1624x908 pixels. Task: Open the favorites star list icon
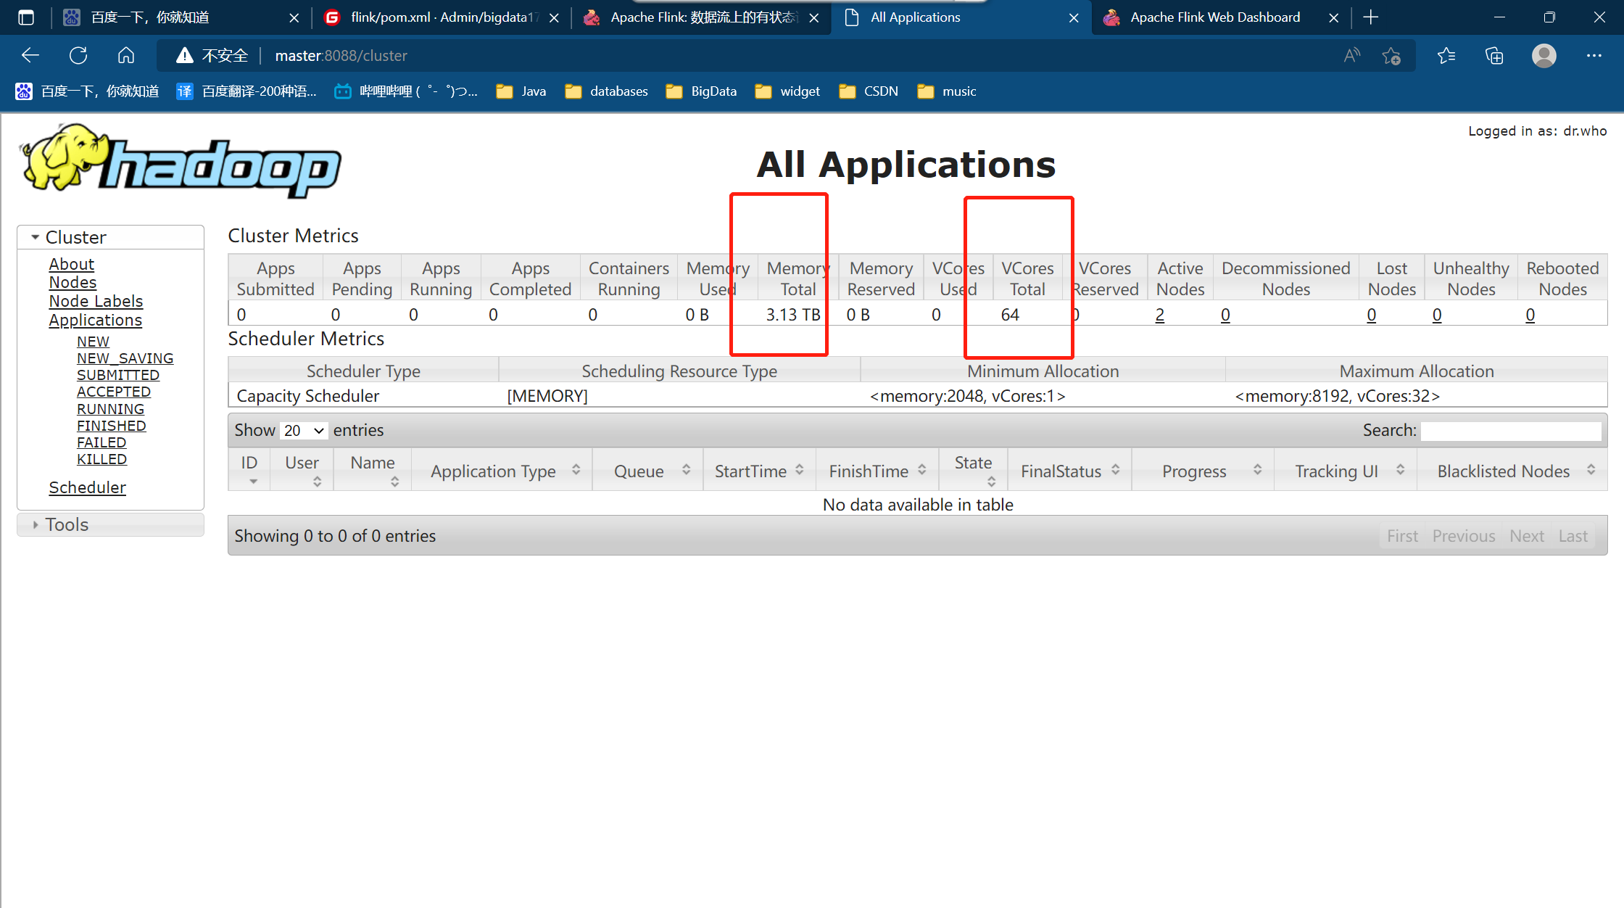[1446, 56]
